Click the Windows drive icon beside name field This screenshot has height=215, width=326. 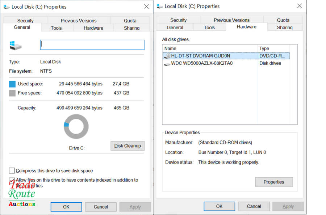coord(16,45)
